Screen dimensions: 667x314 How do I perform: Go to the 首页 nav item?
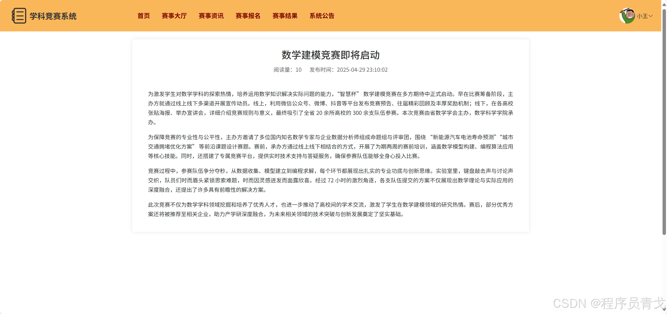(144, 16)
